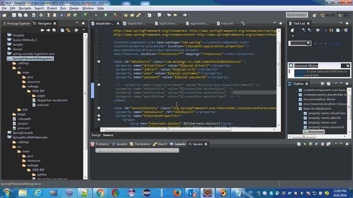
Task: Click the green Run launch icon
Action: click(105, 15)
